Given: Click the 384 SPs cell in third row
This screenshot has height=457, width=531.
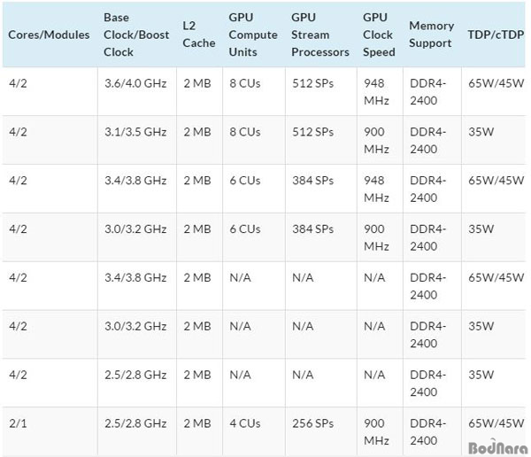Looking at the screenshot, I should click(312, 180).
